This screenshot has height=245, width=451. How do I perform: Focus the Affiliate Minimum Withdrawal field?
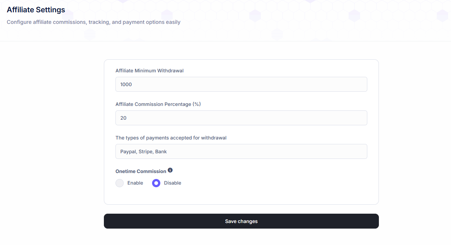pos(241,84)
